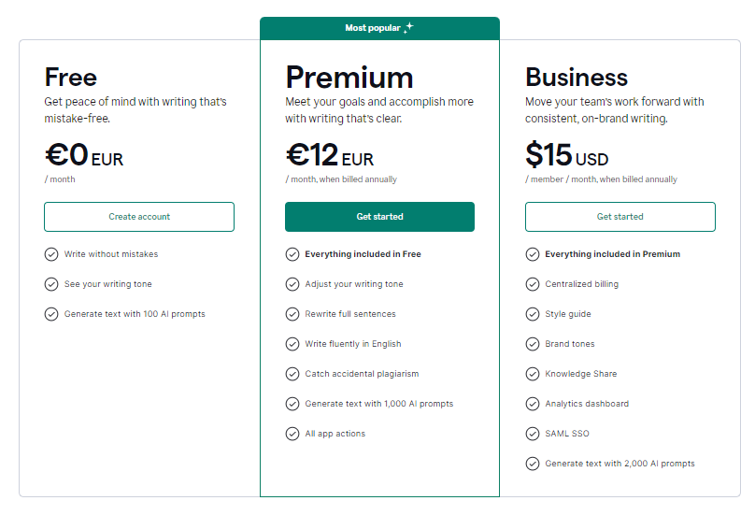Screen dimensions: 755x515
Task: Click the Business plan heading
Action: click(577, 77)
